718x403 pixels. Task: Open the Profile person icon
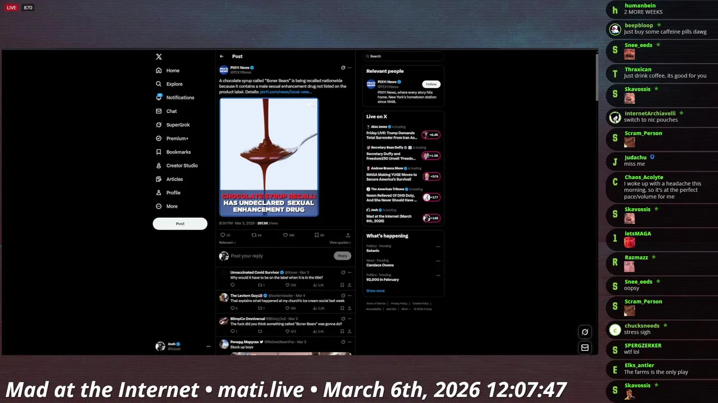click(159, 193)
